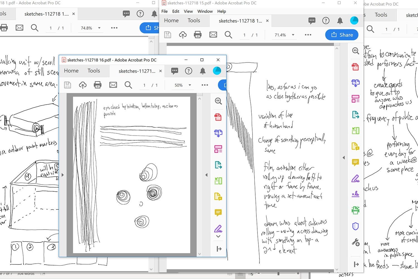Collapse right tools pane arrow in sketches-112718 15 window
The image size is (418, 279).
[x=344, y=158]
